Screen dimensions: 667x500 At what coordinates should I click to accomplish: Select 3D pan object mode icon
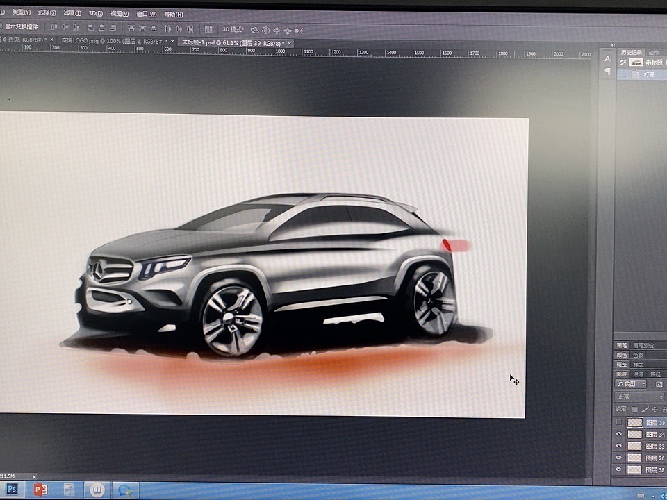click(x=277, y=31)
